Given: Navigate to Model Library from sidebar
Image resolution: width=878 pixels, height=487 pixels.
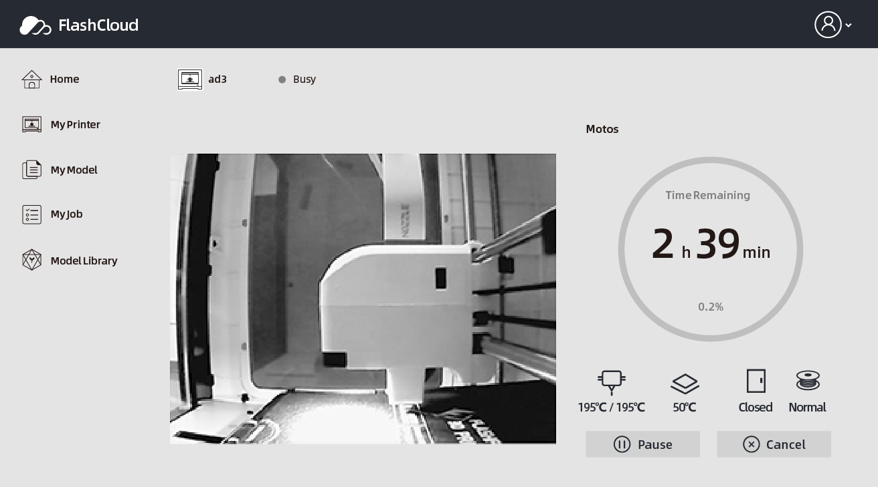Looking at the screenshot, I should pyautogui.click(x=84, y=261).
